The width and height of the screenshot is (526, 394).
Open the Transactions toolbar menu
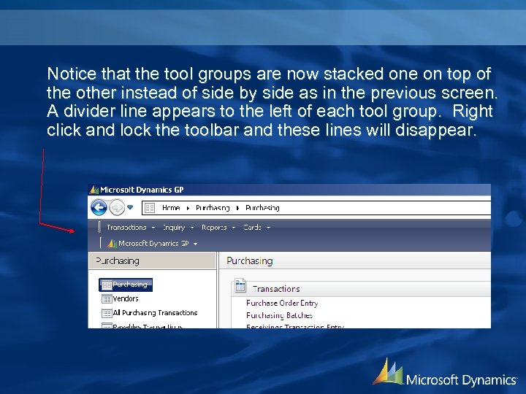(131, 228)
